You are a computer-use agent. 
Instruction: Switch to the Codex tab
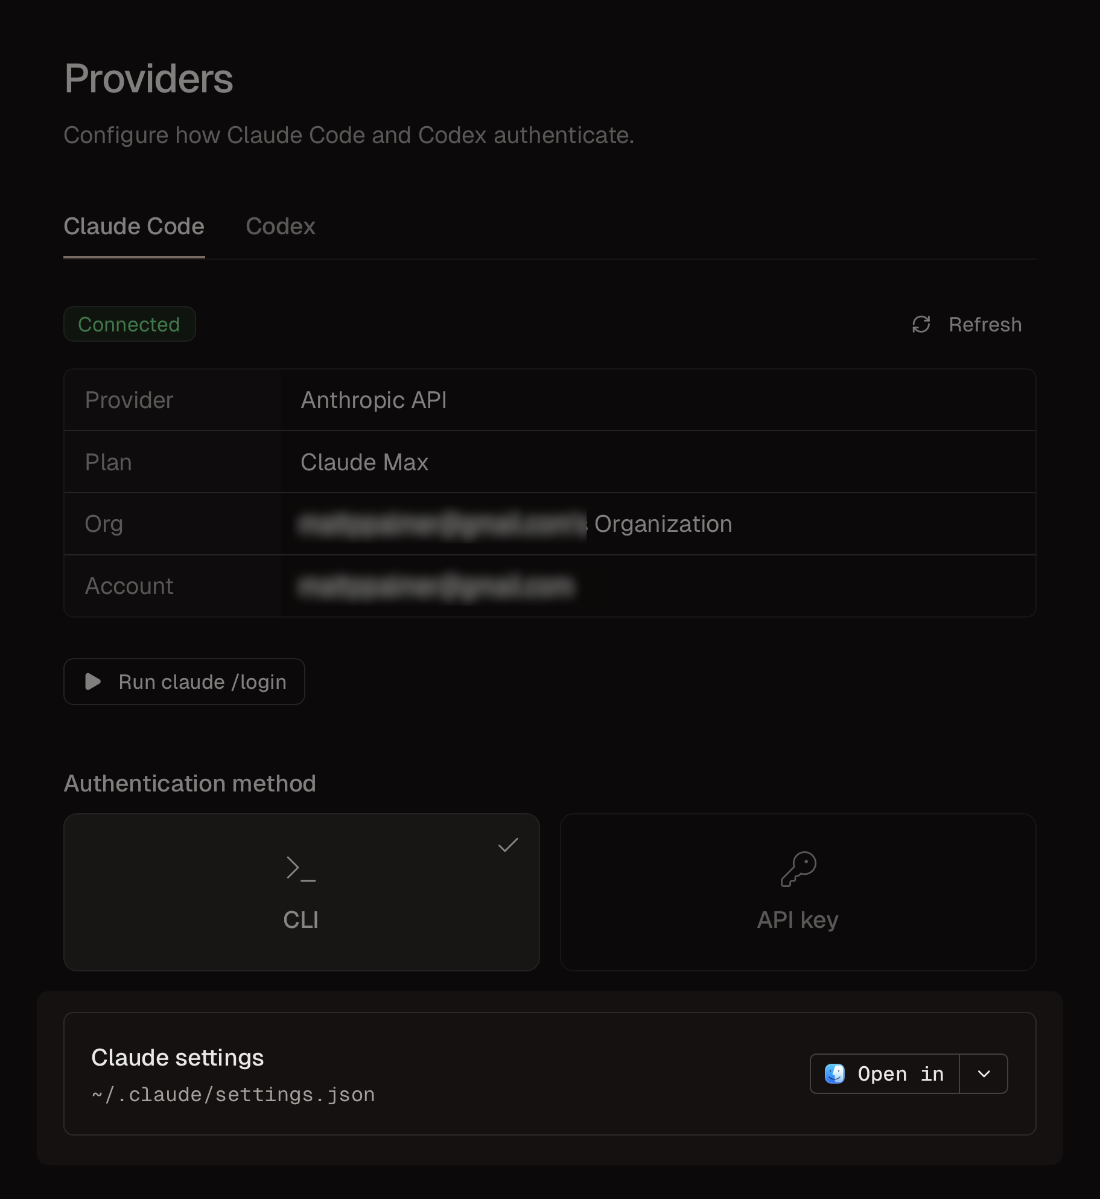point(281,226)
